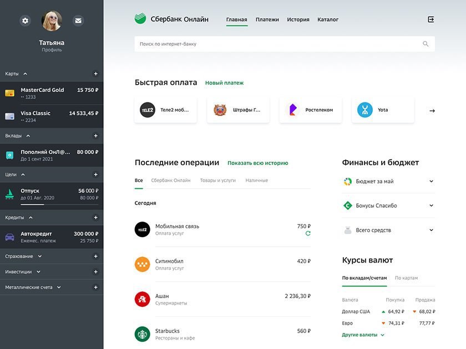Click the Бюджет за май chart icon

[348, 181]
